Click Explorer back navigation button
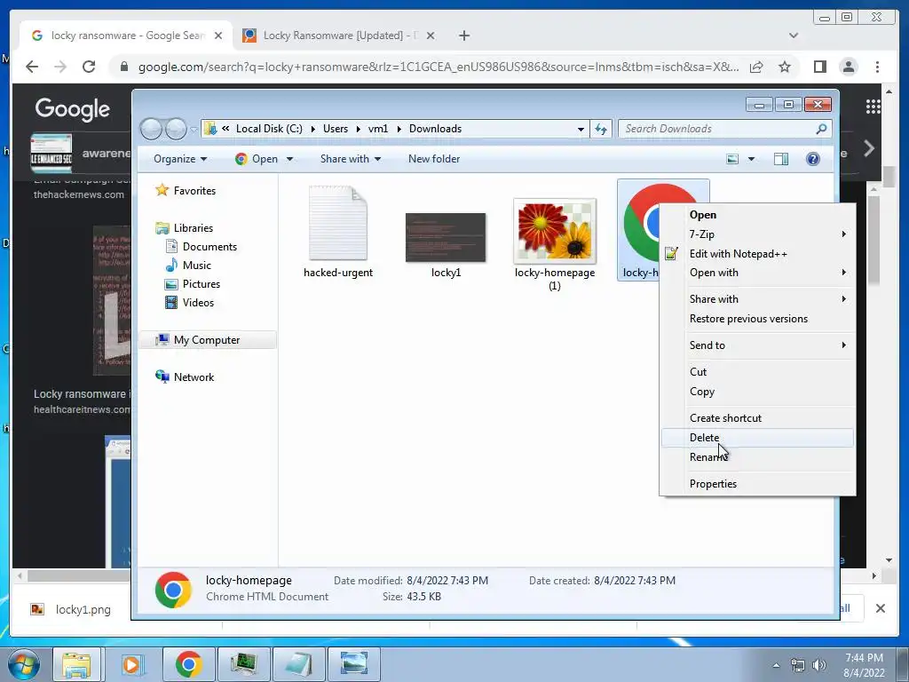 [x=151, y=129]
